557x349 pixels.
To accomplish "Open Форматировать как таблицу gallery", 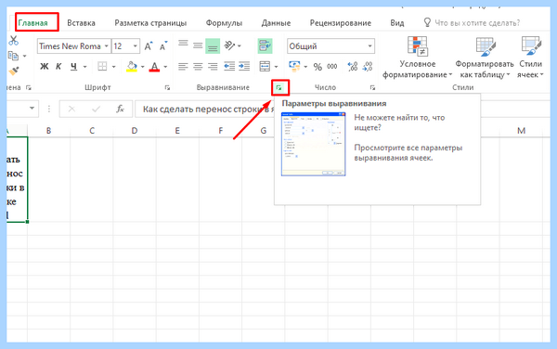I will coord(485,58).
